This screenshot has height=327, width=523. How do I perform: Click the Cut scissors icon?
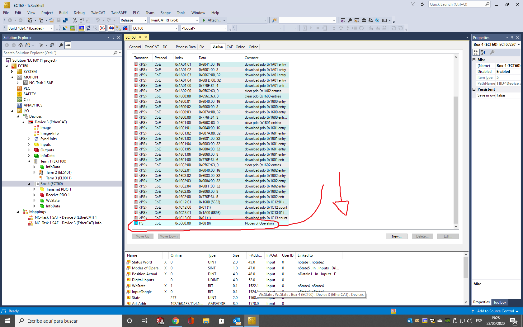click(x=75, y=20)
